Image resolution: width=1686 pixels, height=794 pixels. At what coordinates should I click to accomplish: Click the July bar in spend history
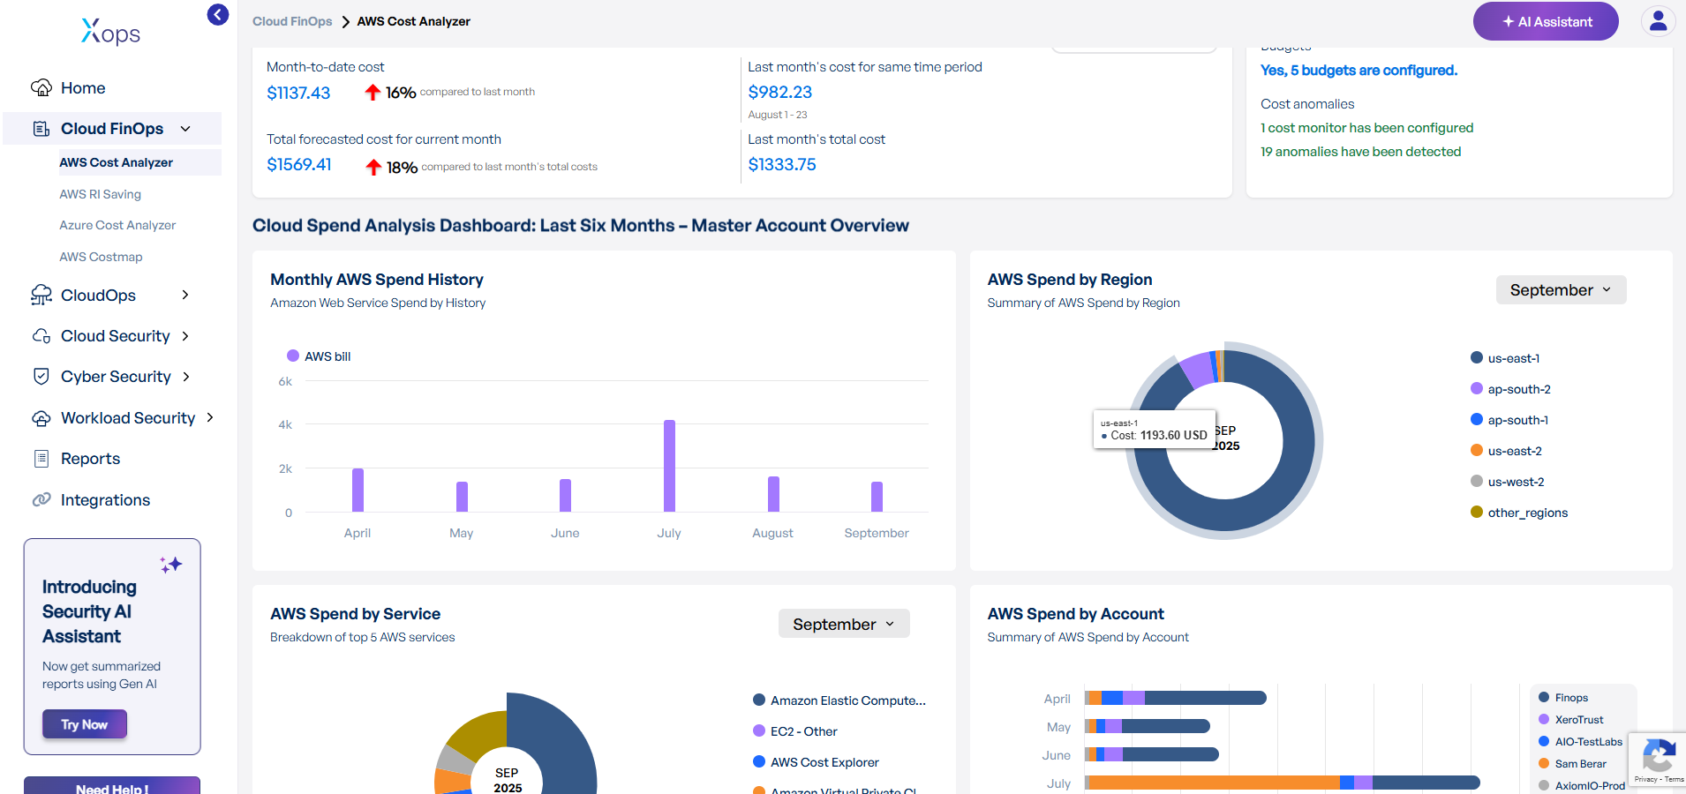(x=669, y=466)
